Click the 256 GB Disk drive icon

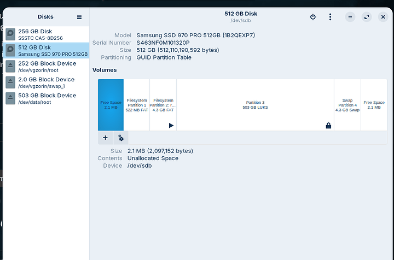coord(10,34)
